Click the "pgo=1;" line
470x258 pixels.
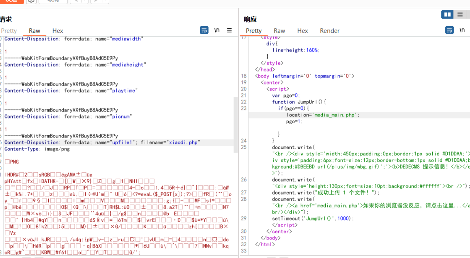coord(295,121)
